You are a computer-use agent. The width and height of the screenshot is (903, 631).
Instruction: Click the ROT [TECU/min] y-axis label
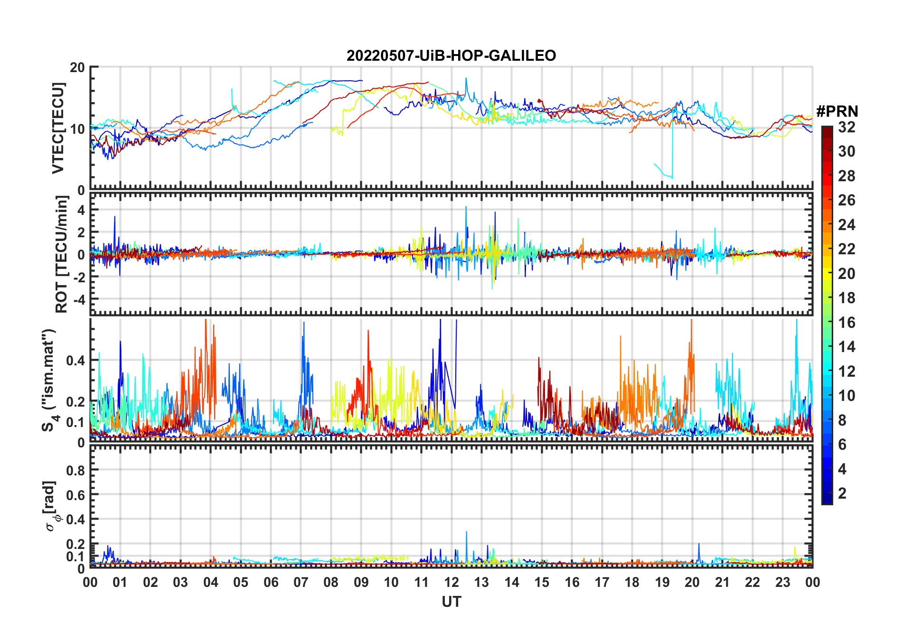61,254
